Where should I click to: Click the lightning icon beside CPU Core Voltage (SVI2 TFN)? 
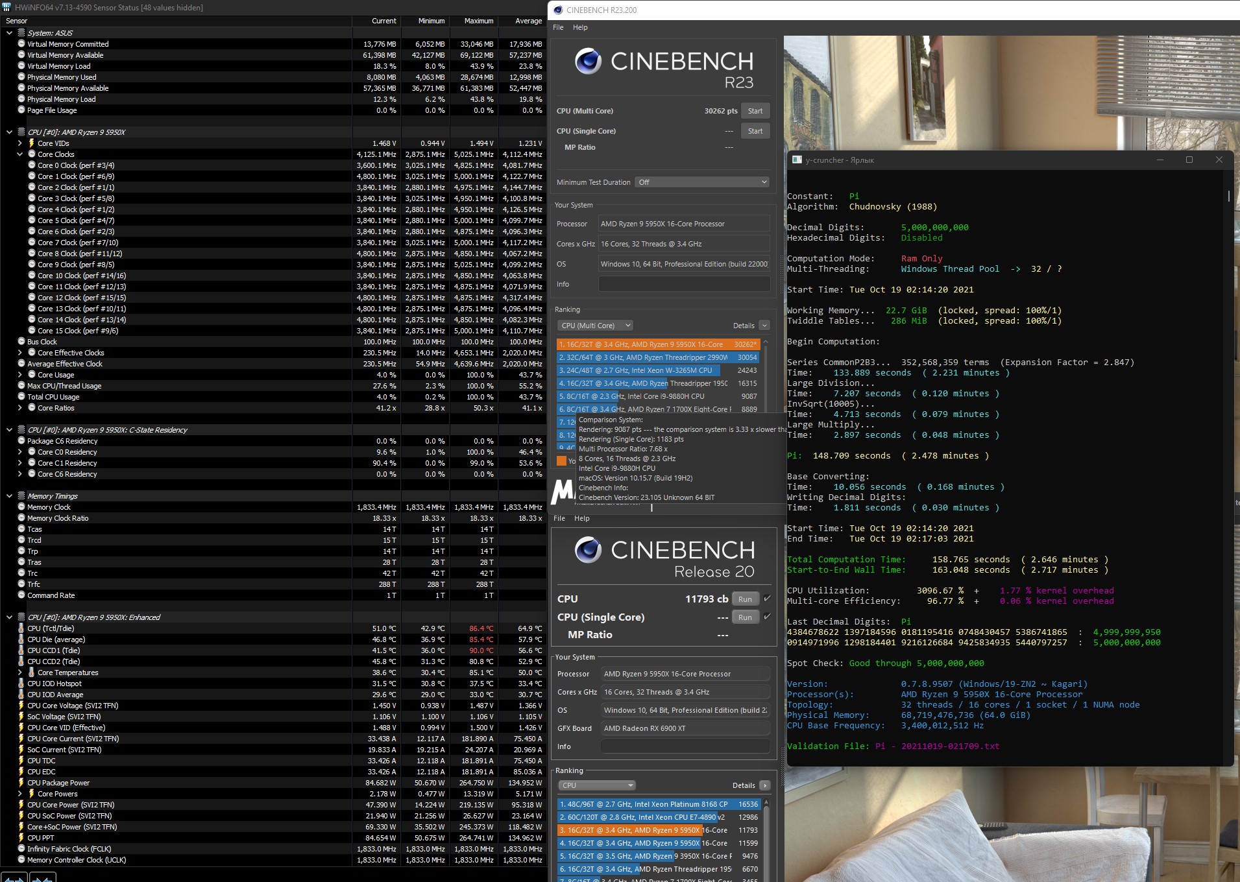[21, 706]
